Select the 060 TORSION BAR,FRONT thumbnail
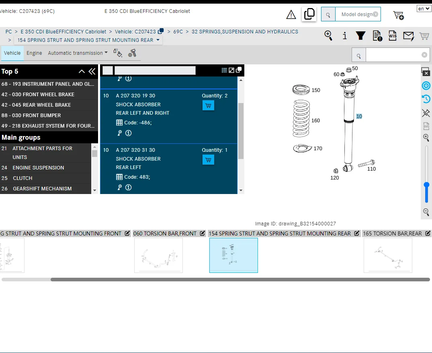This screenshot has width=432, height=353. [x=158, y=255]
